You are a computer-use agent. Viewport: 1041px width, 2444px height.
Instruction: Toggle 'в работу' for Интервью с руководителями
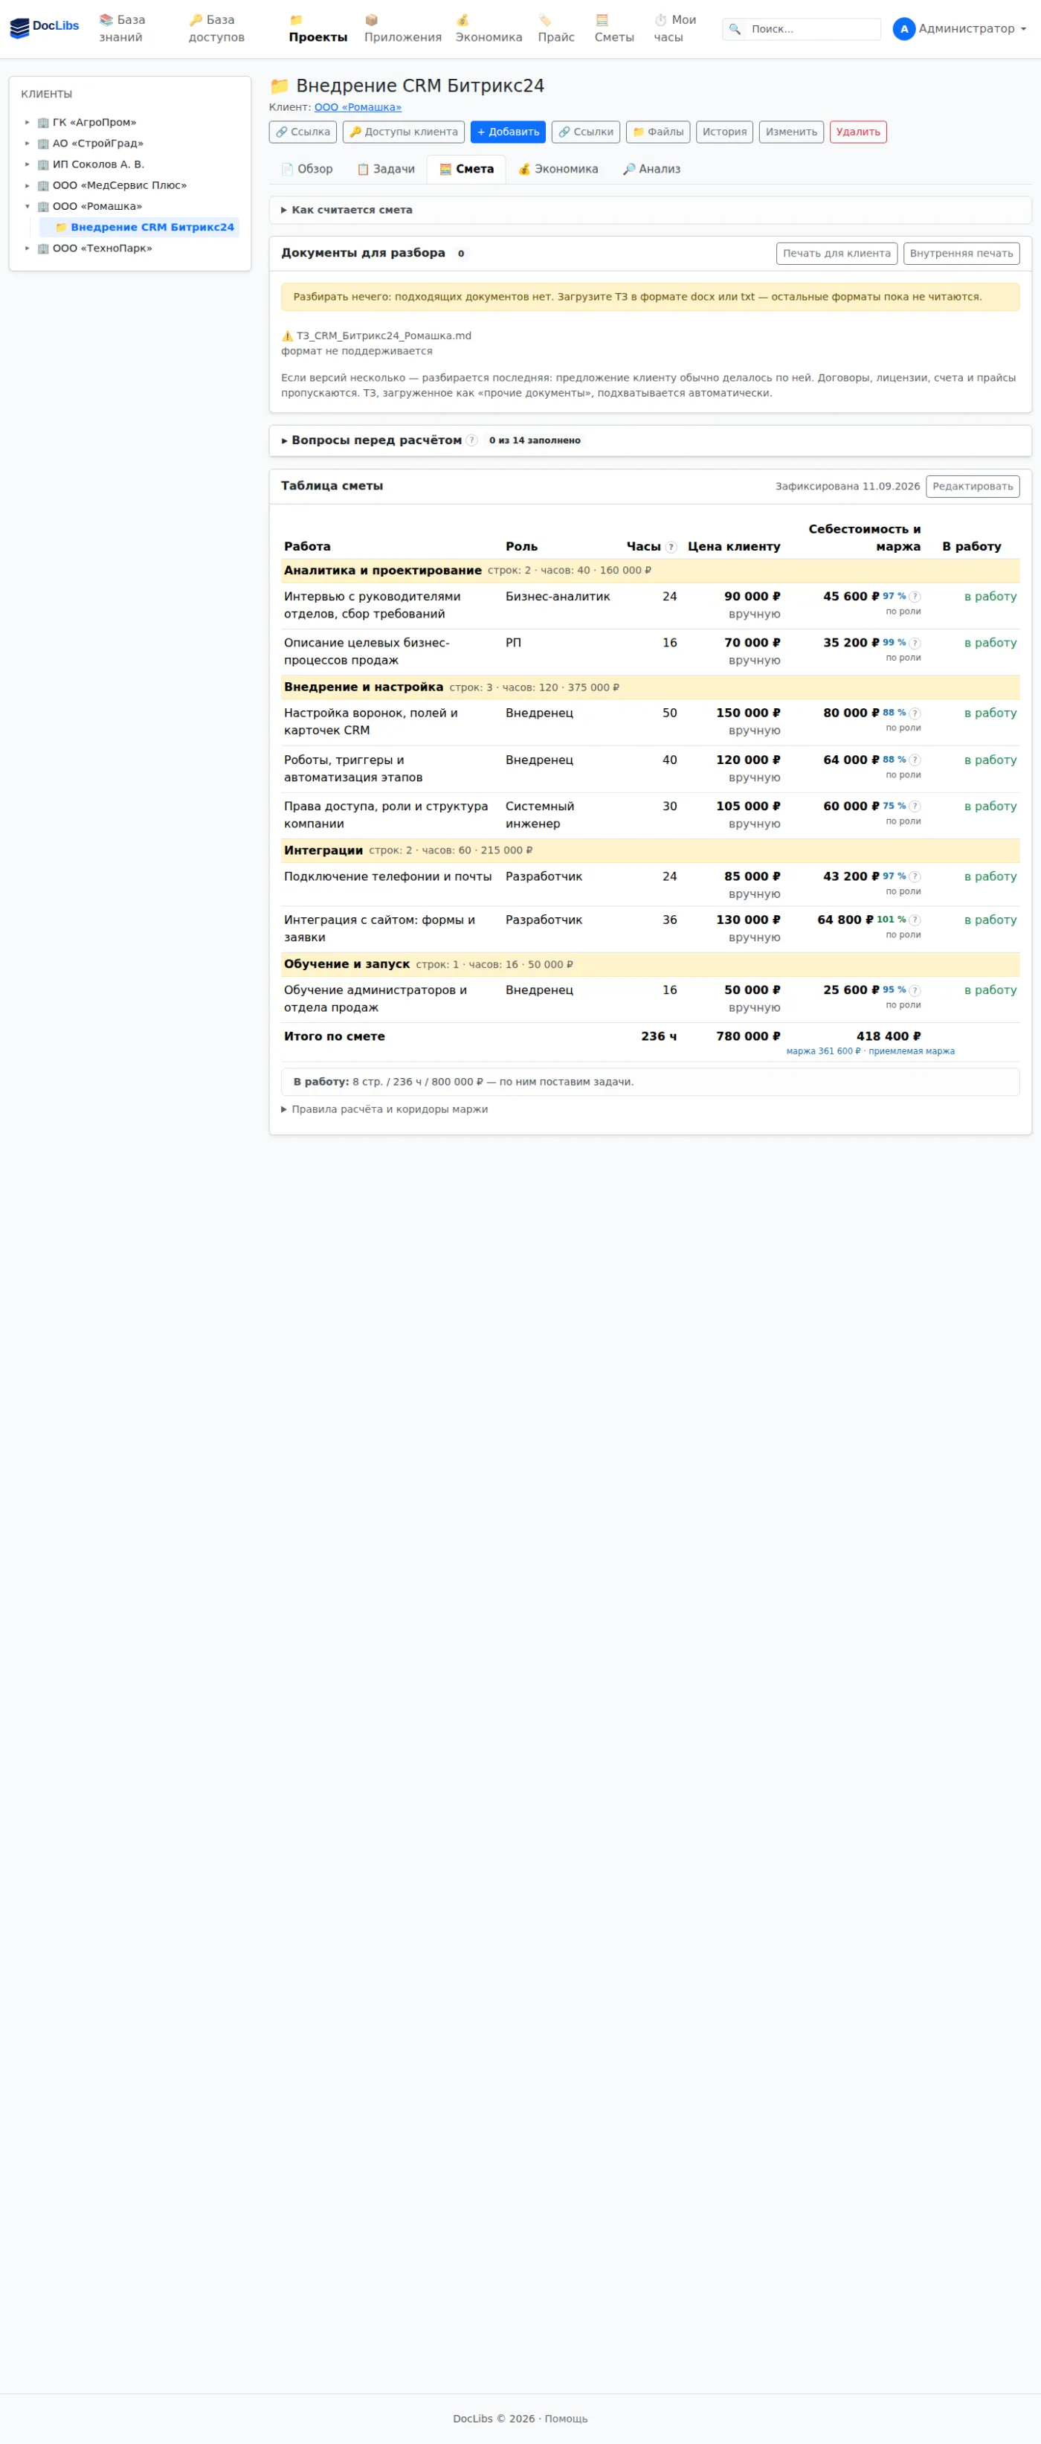pyautogui.click(x=990, y=597)
